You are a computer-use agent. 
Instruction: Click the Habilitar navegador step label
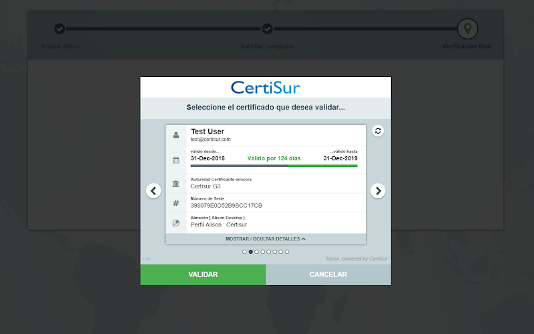pyautogui.click(x=268, y=46)
